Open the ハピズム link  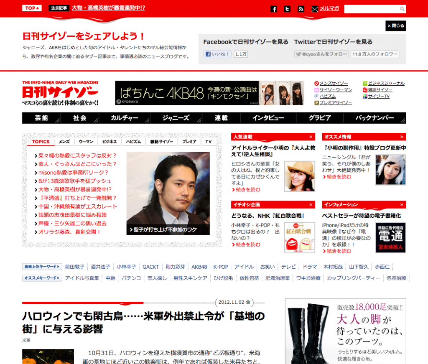click(328, 96)
